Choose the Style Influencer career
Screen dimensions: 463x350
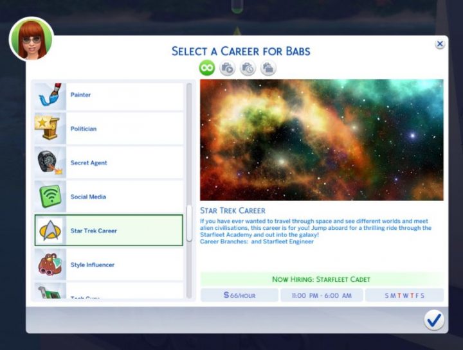click(x=109, y=265)
